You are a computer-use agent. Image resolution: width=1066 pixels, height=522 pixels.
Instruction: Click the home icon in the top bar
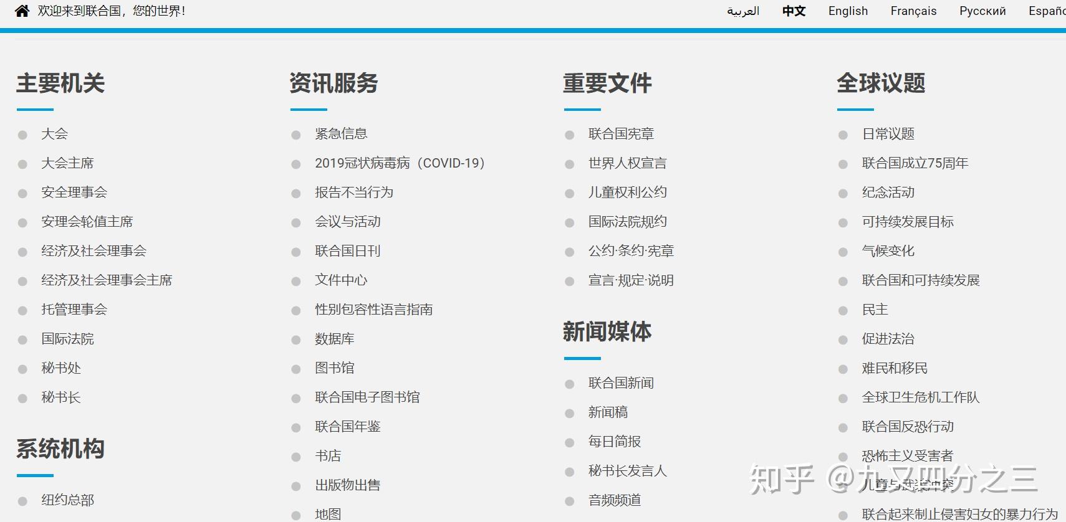pos(22,11)
